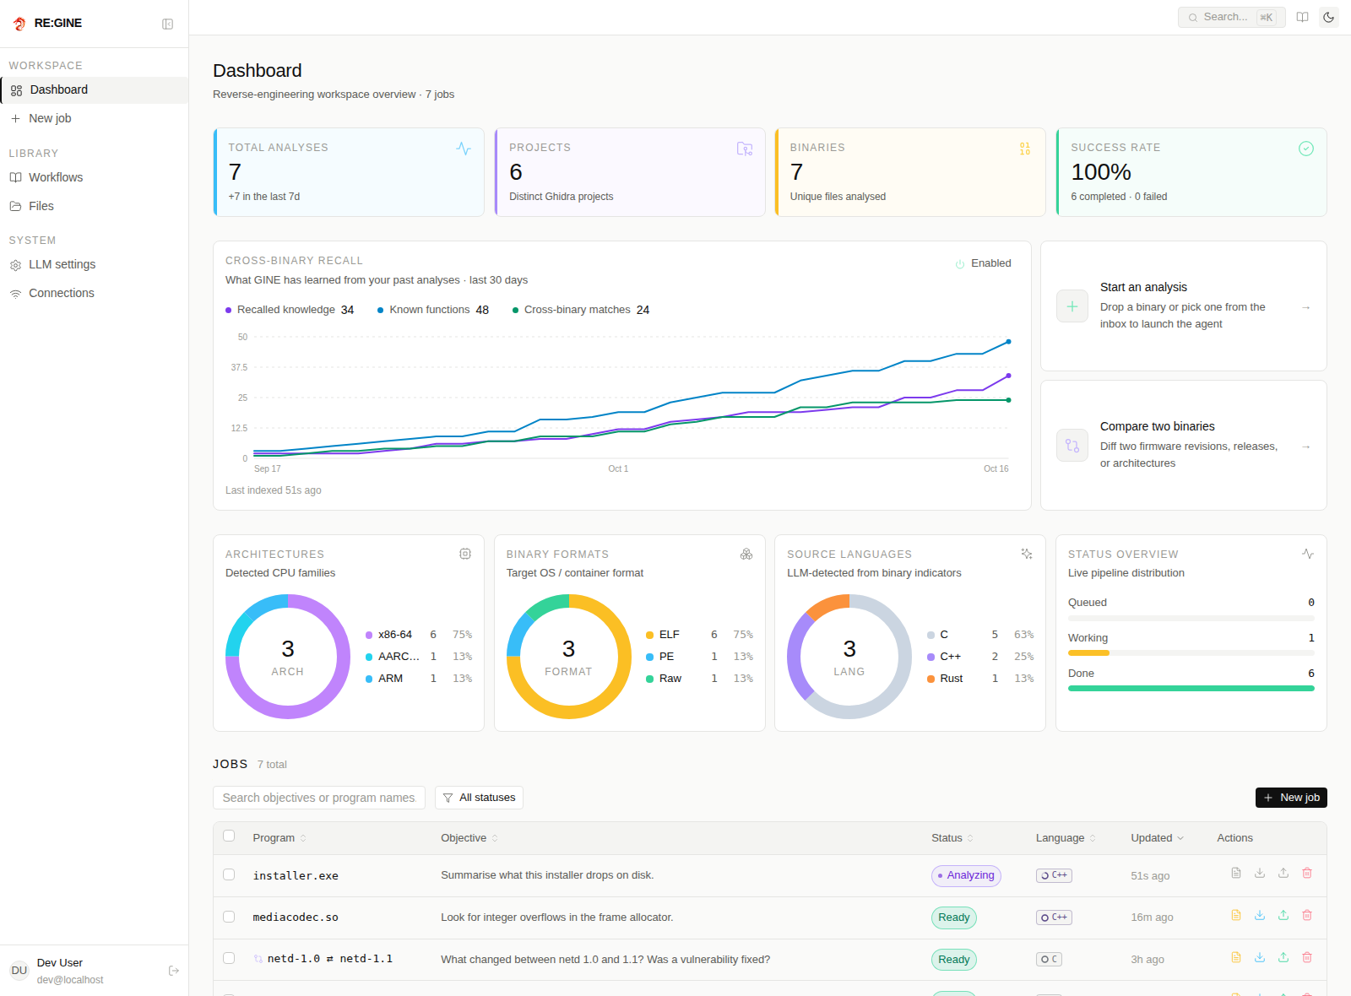The image size is (1351, 996).
Task: Open Files in the sidebar
Action: 95,206
